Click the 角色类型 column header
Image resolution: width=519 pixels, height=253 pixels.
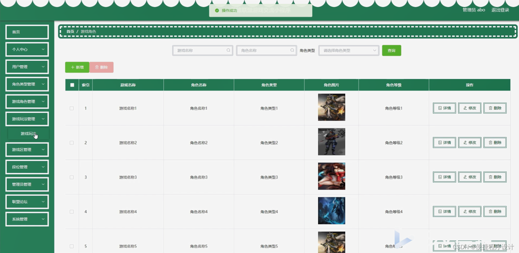pyautogui.click(x=269, y=85)
